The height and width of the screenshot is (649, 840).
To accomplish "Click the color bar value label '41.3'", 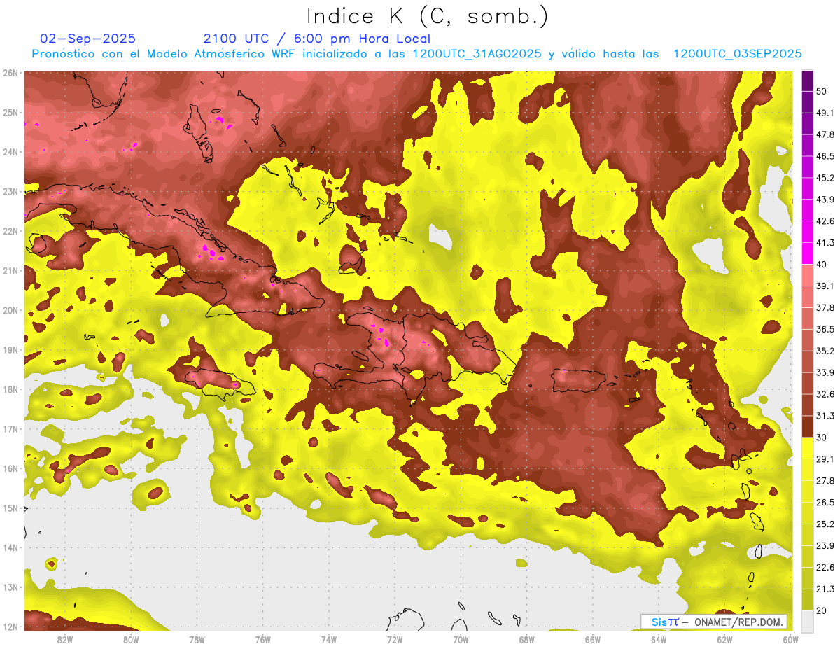I will 825,243.
